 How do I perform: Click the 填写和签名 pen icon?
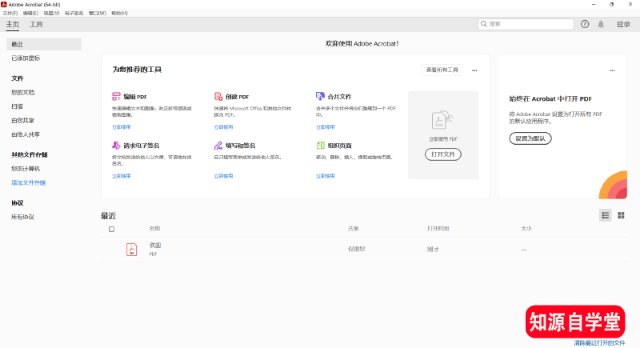218,146
